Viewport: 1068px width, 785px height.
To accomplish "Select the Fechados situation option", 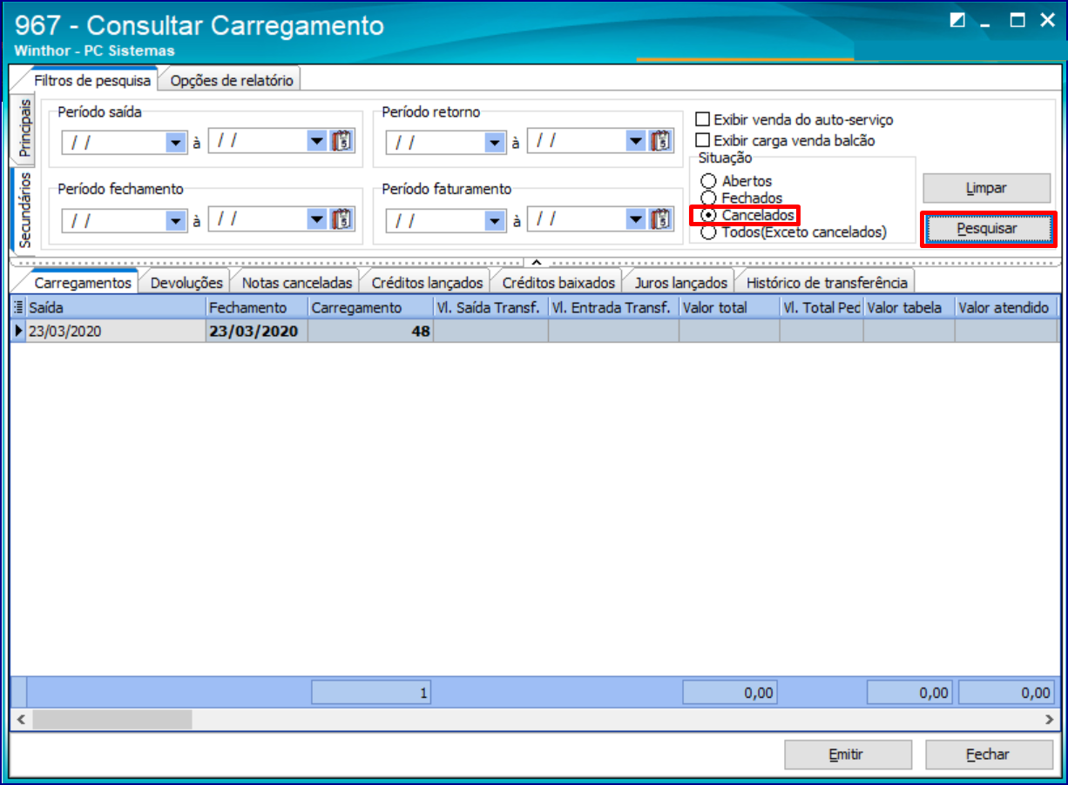I will (709, 198).
